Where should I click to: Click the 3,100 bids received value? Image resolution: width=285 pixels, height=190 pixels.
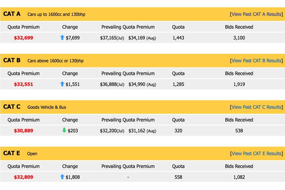239,38
